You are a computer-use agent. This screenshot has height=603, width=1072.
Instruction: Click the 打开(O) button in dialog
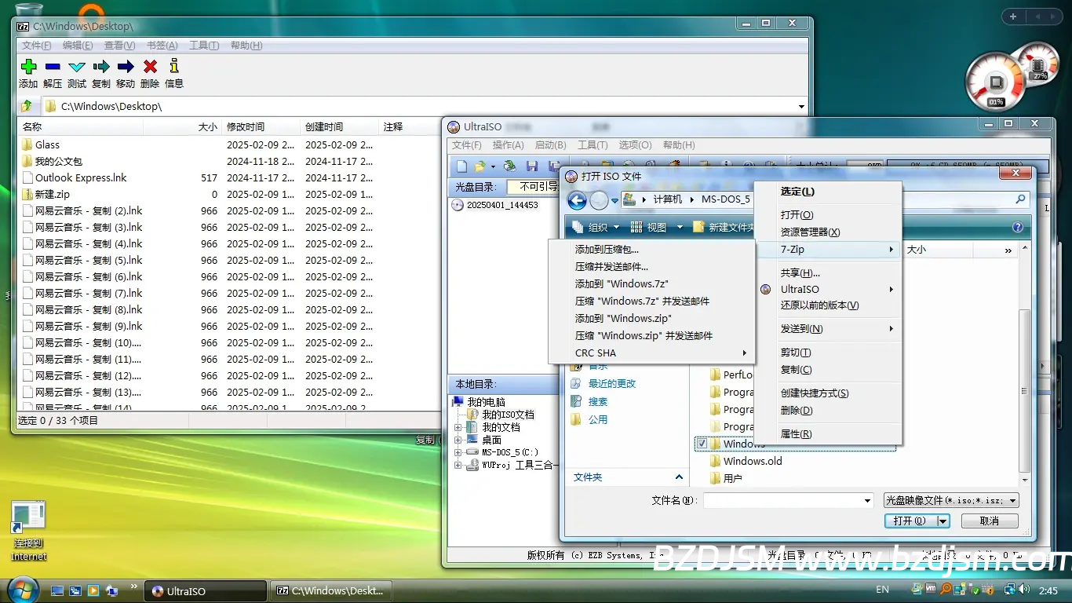[x=910, y=521]
